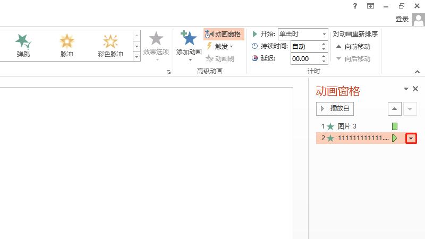Select the 脉冲 pulse animation effect

click(x=67, y=46)
